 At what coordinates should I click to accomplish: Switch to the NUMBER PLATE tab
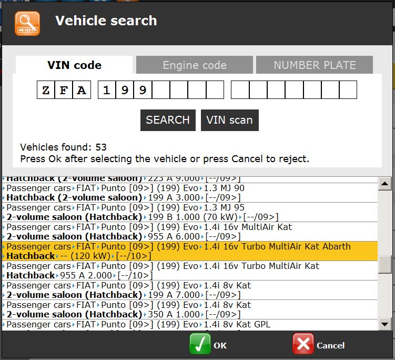[x=315, y=65]
